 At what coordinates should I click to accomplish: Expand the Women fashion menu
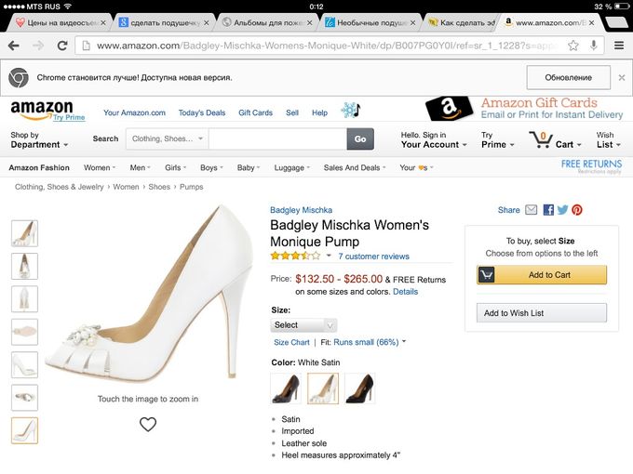point(100,167)
